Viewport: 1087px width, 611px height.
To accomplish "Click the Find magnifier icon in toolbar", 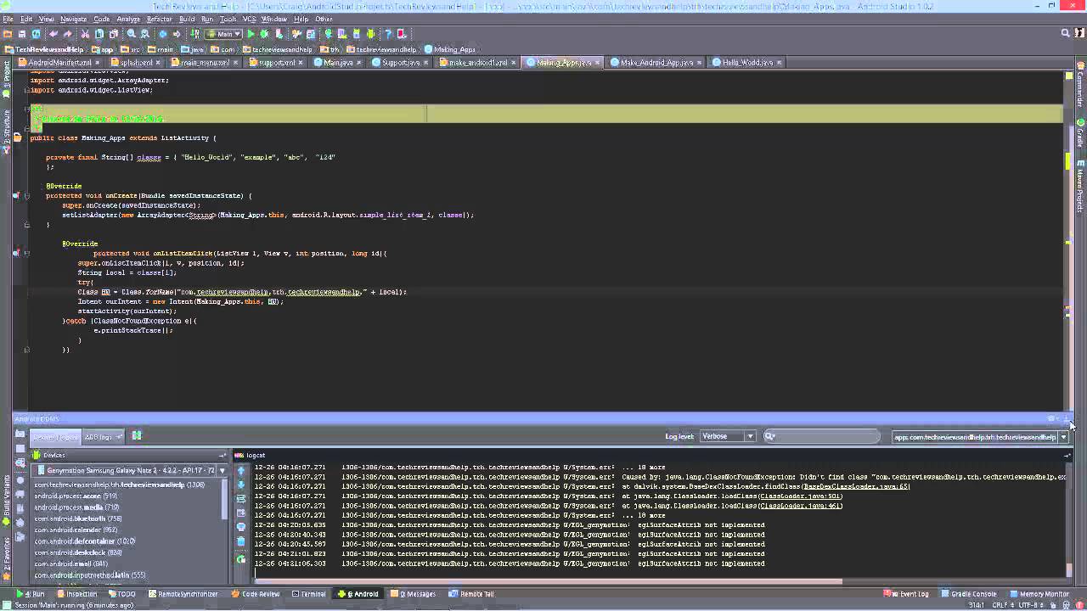I will 131,34.
